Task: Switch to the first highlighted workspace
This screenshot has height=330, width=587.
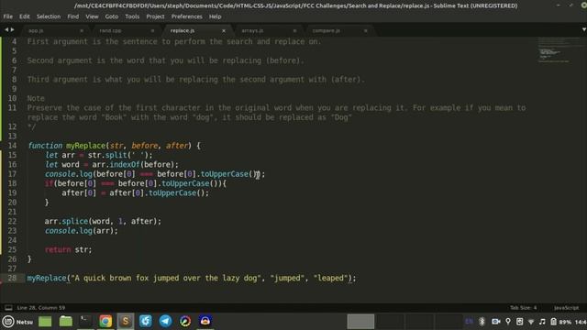Action: pyautogui.click(x=360, y=322)
